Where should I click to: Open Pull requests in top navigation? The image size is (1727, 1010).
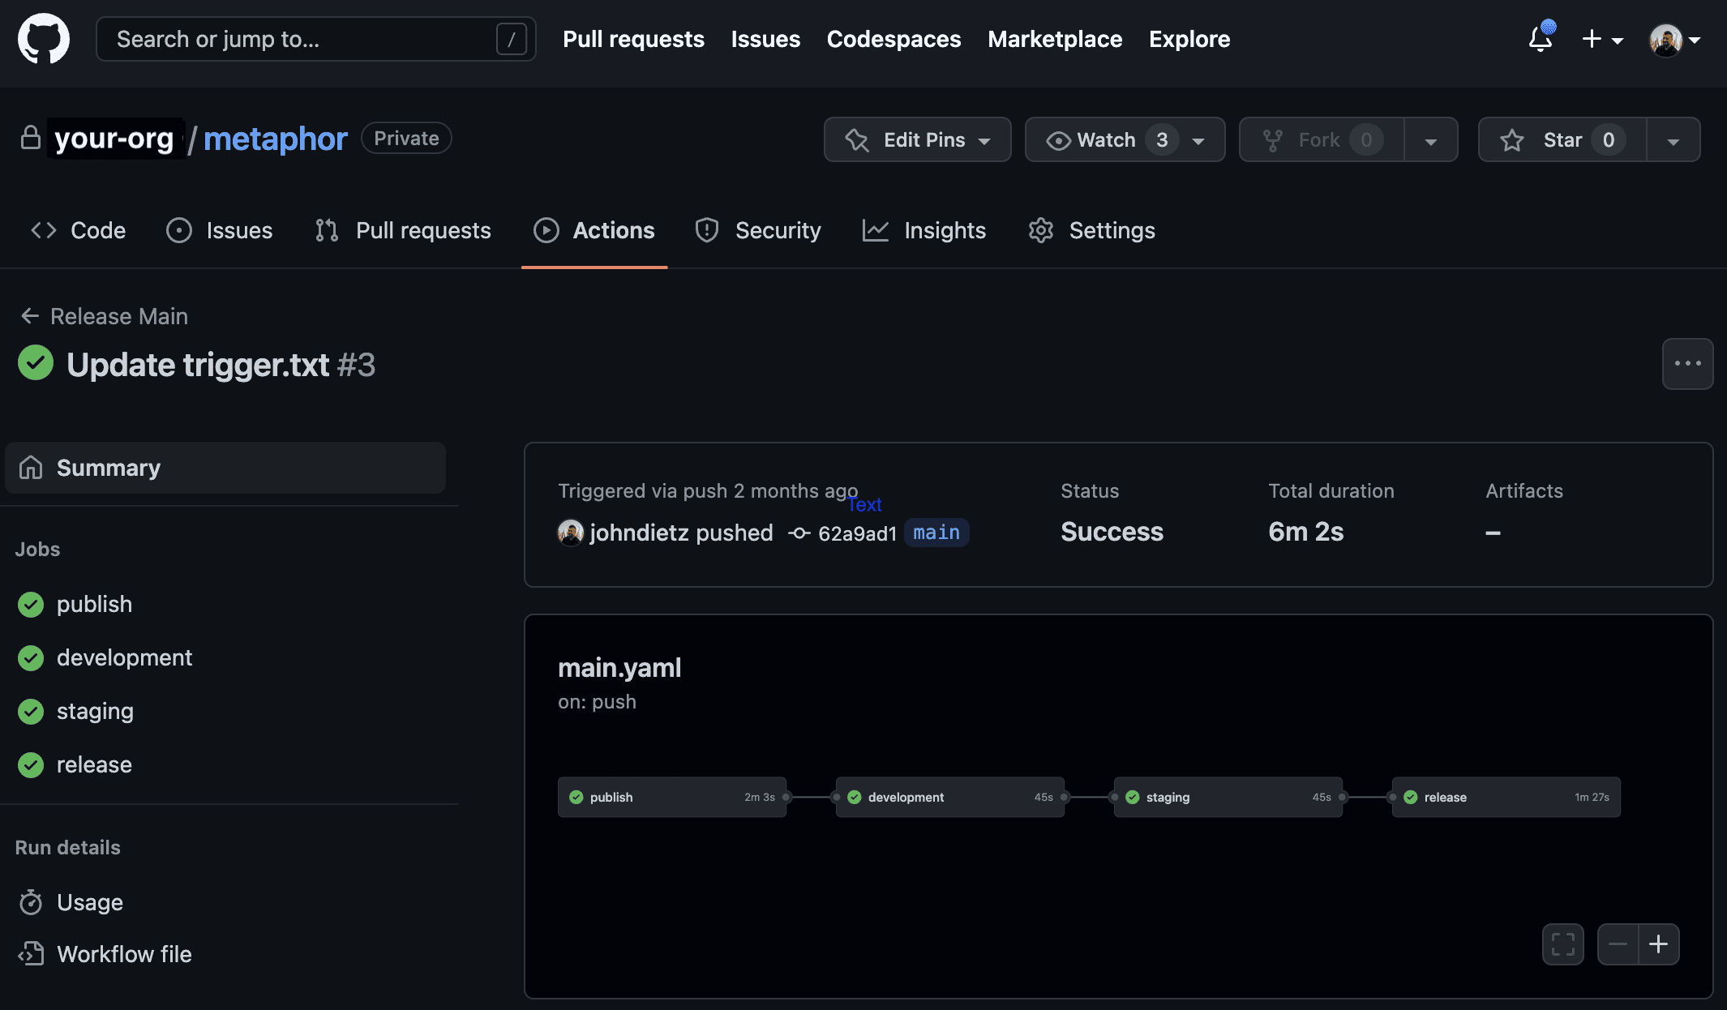[633, 39]
